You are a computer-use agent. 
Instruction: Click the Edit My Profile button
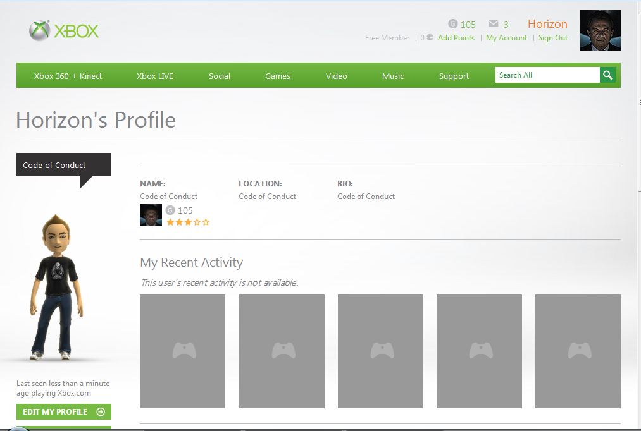click(x=64, y=412)
